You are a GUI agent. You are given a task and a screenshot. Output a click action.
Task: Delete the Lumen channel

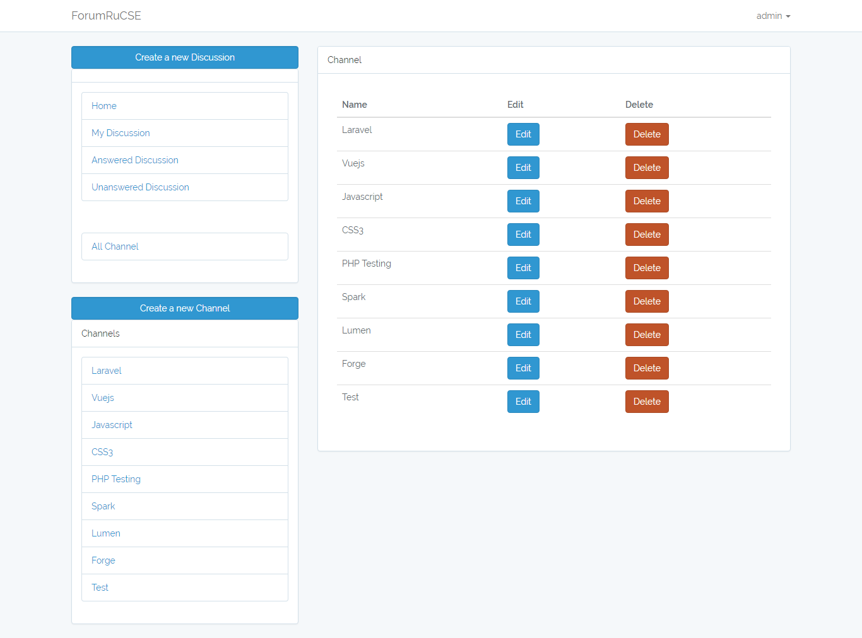(647, 335)
